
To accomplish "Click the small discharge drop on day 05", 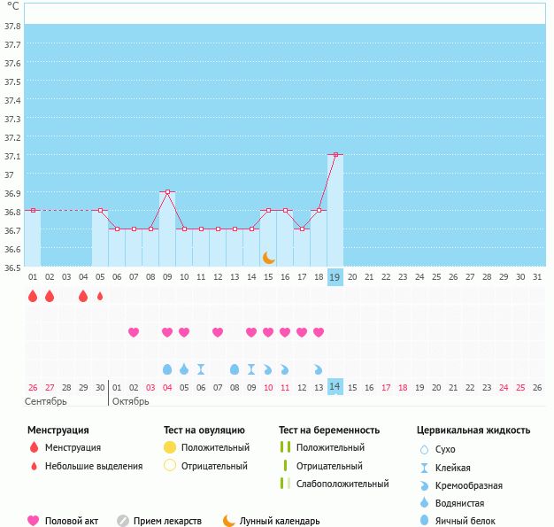I will (100, 297).
